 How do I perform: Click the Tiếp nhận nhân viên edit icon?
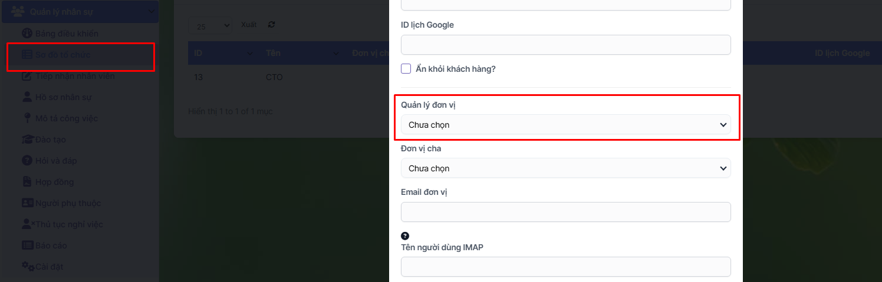(27, 76)
